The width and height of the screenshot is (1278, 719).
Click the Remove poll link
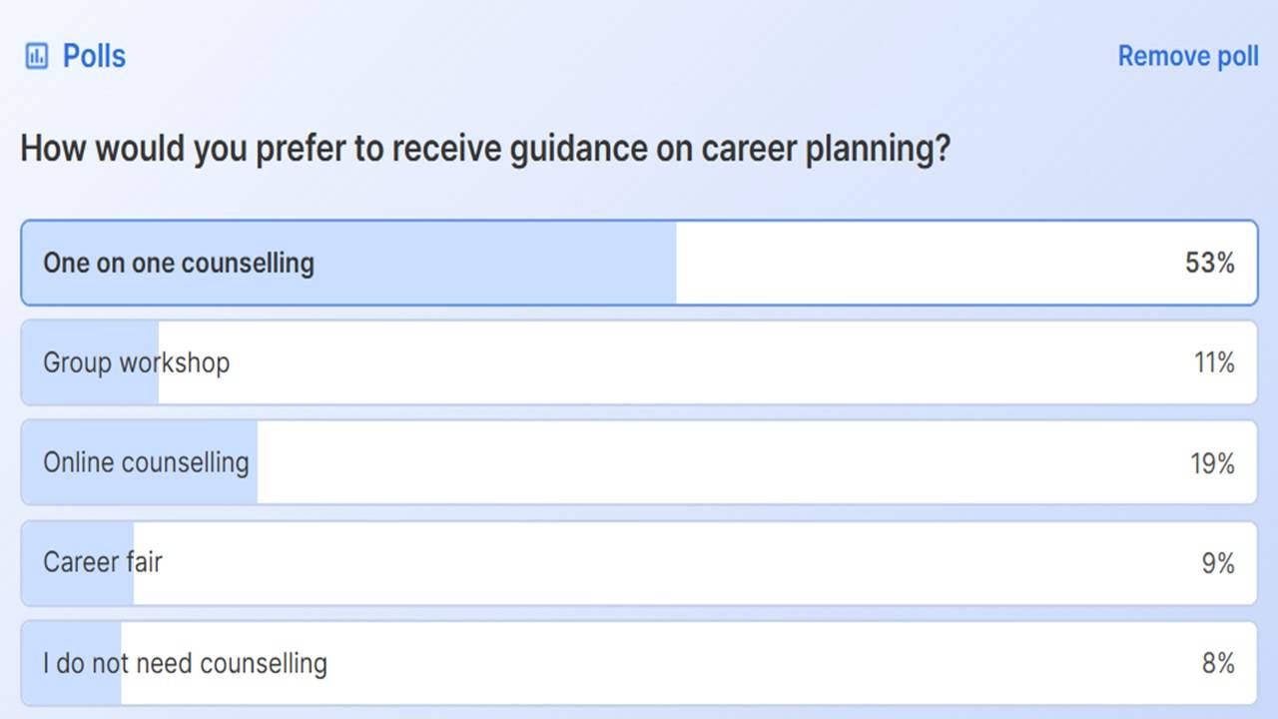coord(1187,56)
